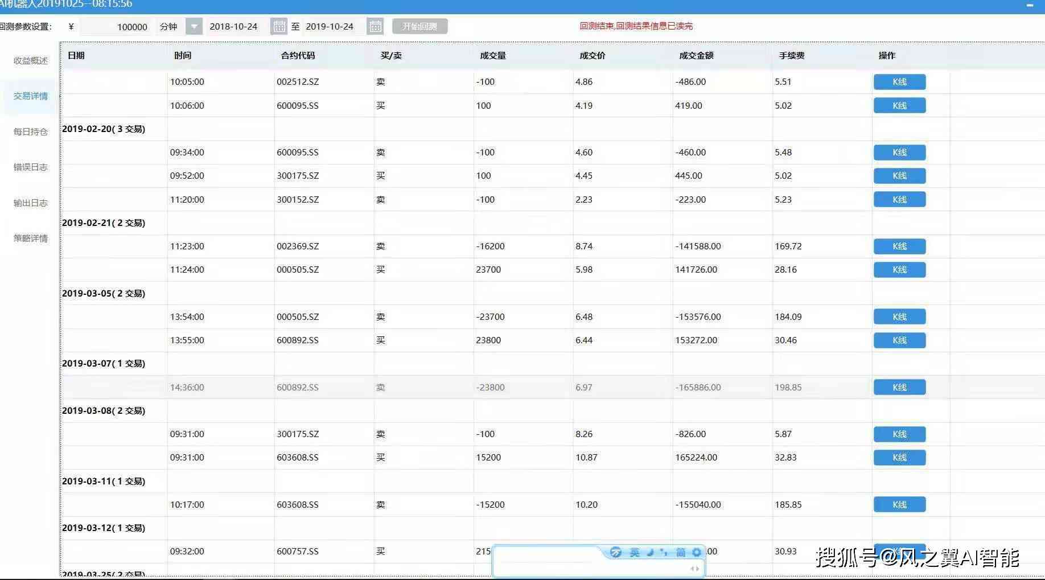Open K线 chart for 300152.SZ at 11:20:00

[x=899, y=200]
